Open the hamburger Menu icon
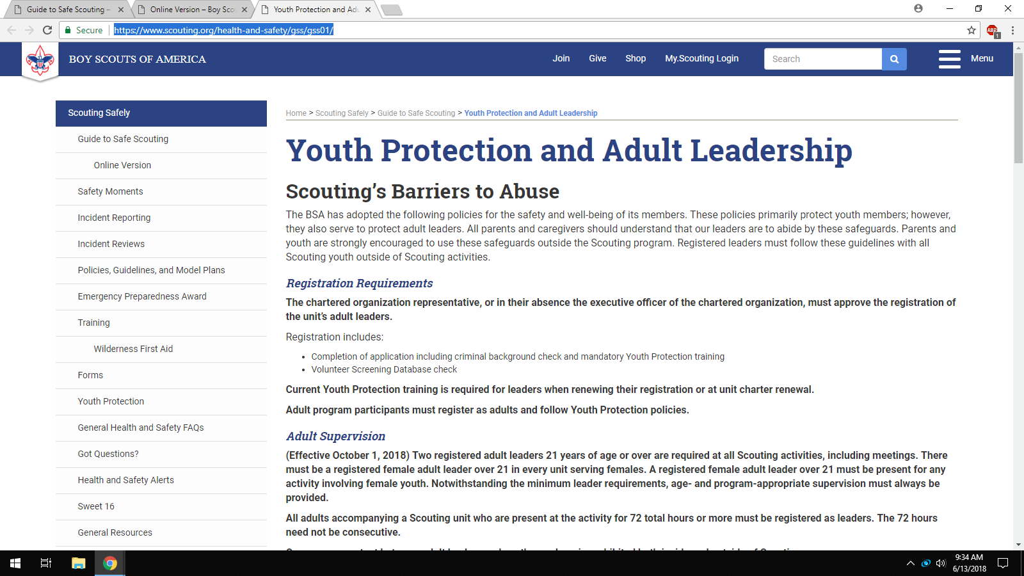The width and height of the screenshot is (1024, 576). (x=950, y=59)
